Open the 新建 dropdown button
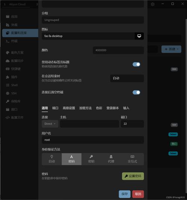 (x=171, y=49)
